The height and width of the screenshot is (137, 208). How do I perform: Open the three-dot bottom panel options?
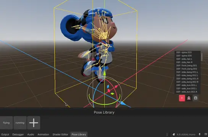click(167, 134)
